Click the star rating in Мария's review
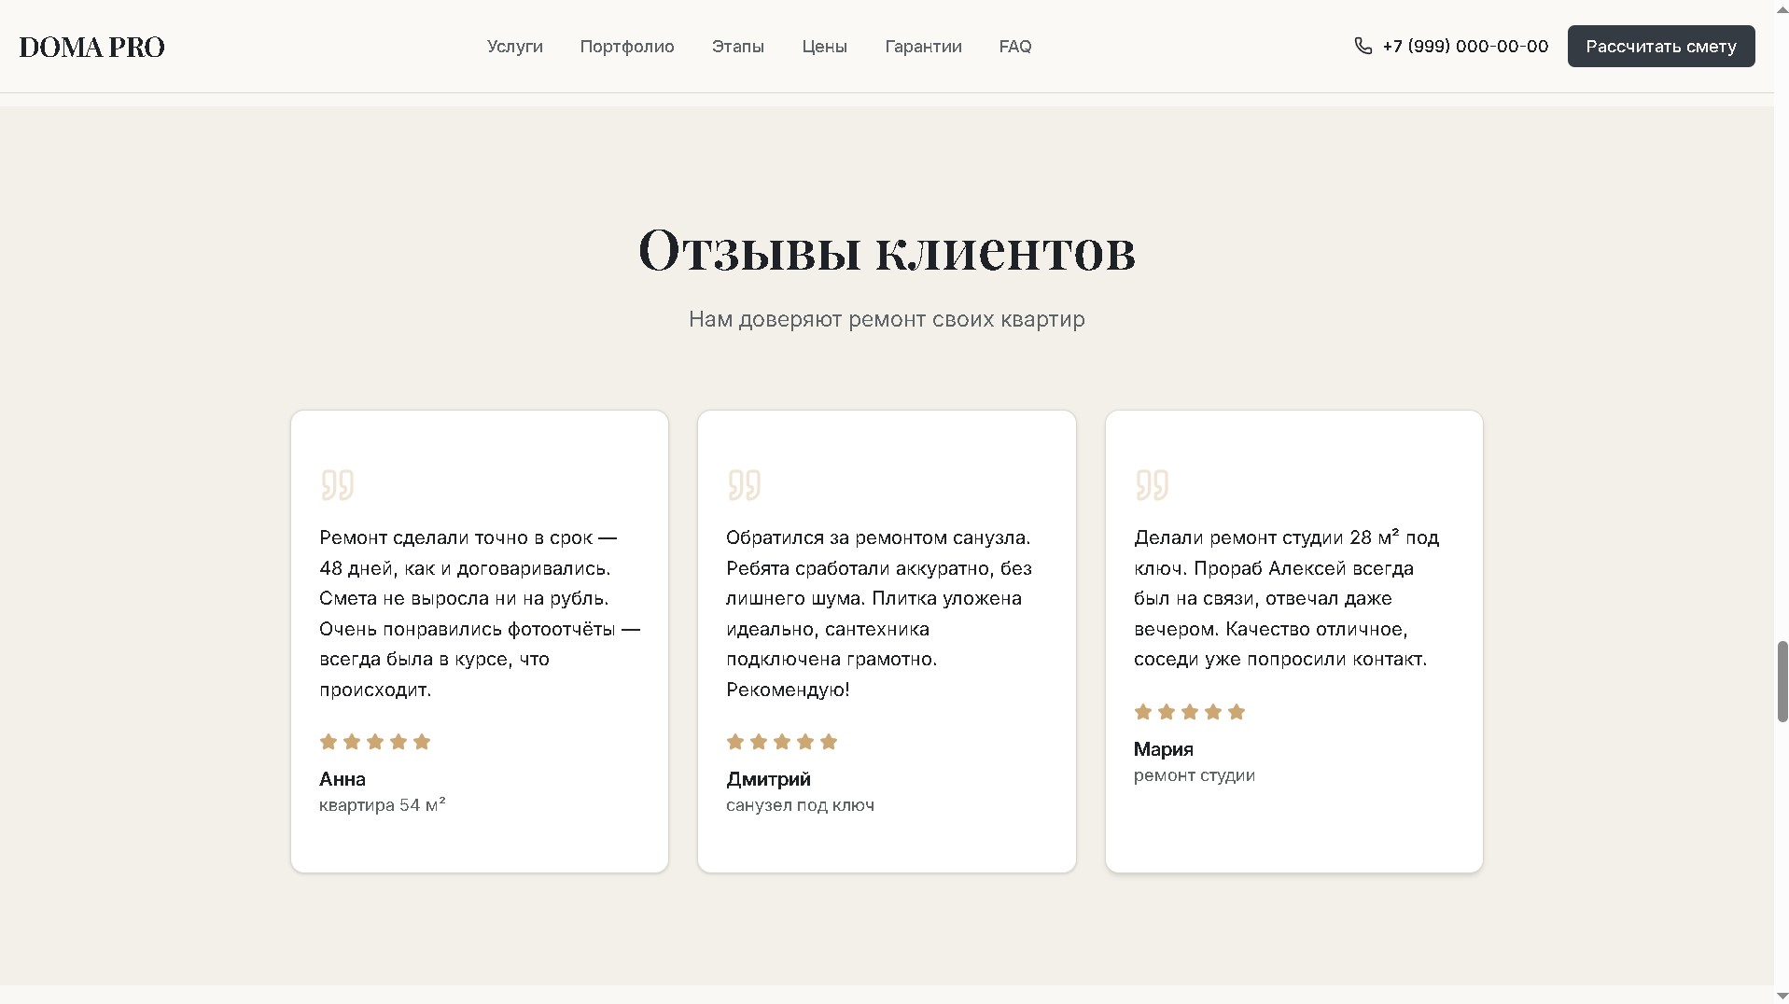The height and width of the screenshot is (1004, 1789). click(1190, 712)
